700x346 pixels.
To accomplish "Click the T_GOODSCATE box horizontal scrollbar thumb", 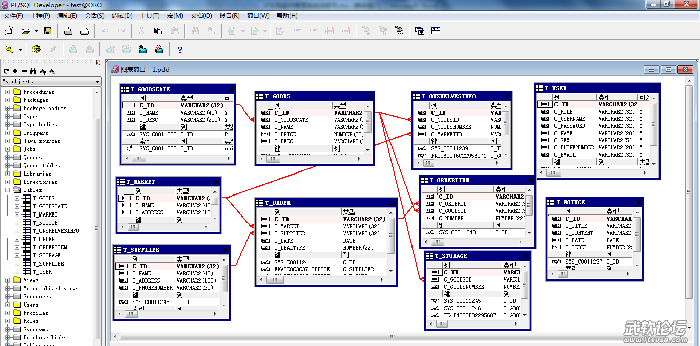I will pyautogui.click(x=138, y=159).
